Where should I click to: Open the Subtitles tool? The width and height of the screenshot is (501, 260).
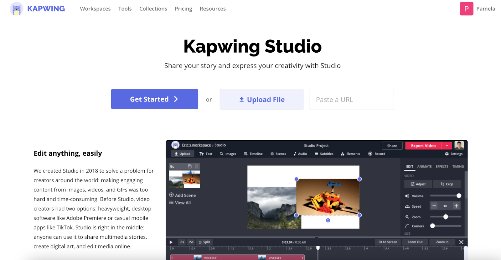pyautogui.click(x=324, y=154)
